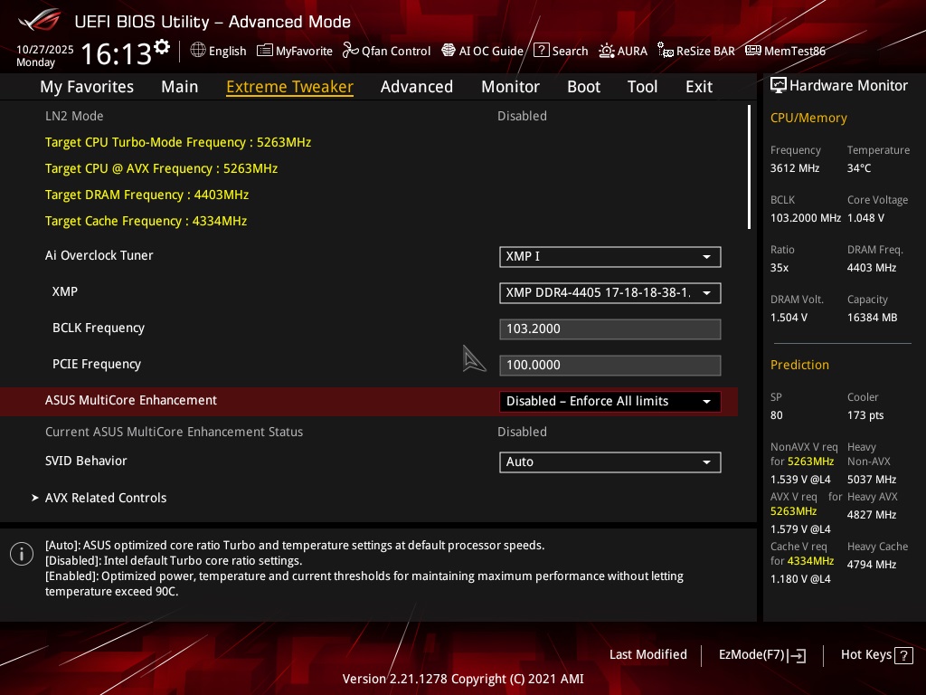Select the Extreme Tweaker tab
The width and height of the screenshot is (926, 695).
[290, 87]
